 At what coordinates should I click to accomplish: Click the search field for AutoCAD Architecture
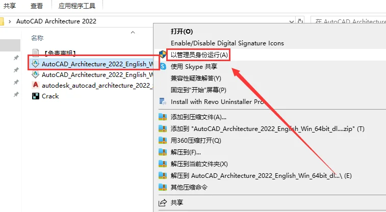click(x=352, y=21)
